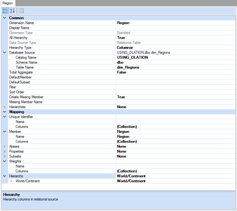Click the empty Display Name value field

point(176,28)
